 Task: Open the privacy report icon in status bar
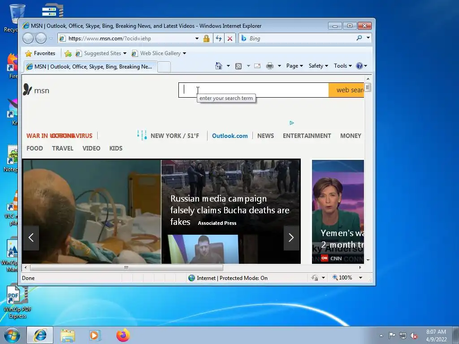[315, 278]
